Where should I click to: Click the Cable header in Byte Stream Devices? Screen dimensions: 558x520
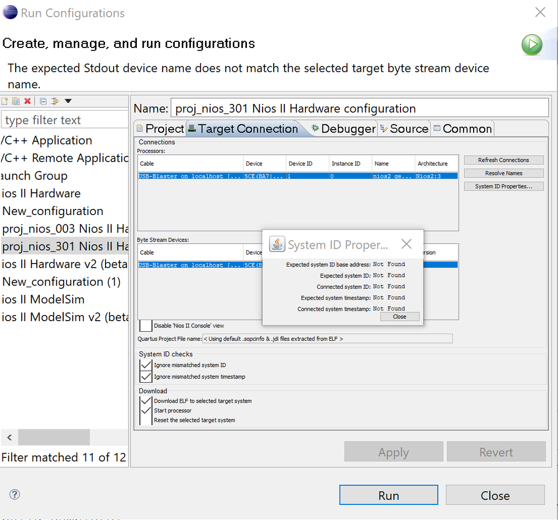pyautogui.click(x=190, y=252)
